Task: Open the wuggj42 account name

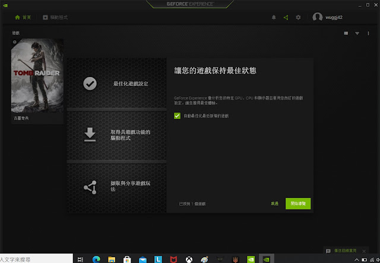Action: coord(334,17)
